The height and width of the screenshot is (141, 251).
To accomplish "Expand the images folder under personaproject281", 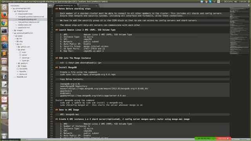I will (13, 30).
